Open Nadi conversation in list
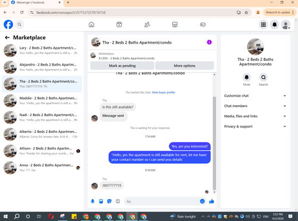298x221 pixels. click(42, 117)
